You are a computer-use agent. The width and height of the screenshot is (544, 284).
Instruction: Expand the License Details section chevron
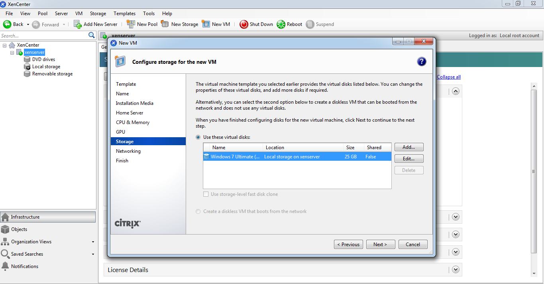pos(456,270)
